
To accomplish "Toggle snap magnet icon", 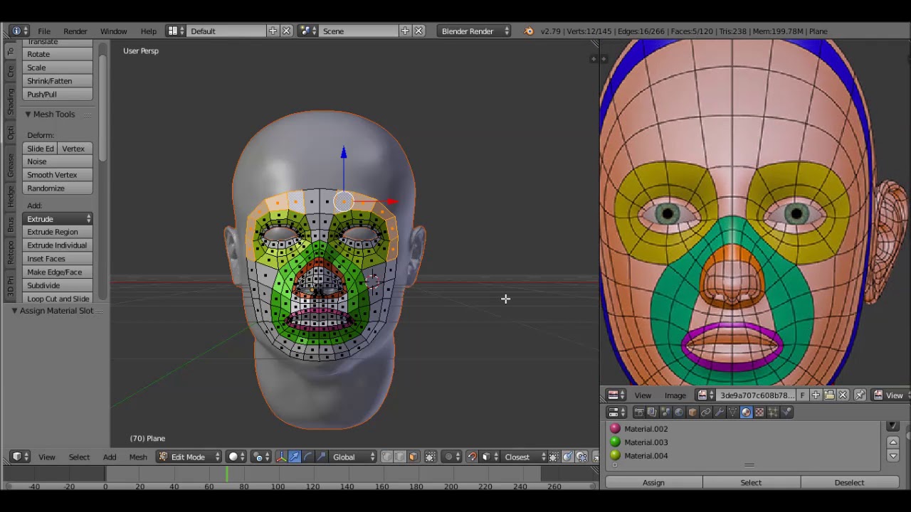I will click(473, 457).
